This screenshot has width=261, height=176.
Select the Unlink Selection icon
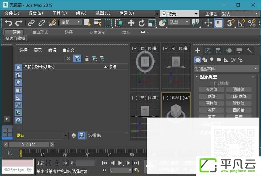click(42, 23)
